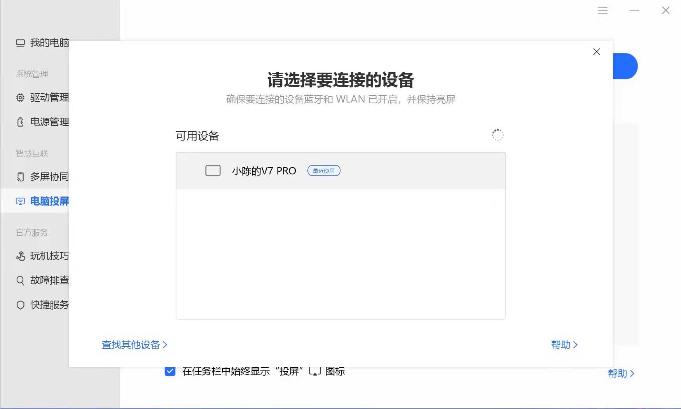Click the battery icon beside 电源管理
Viewport: 681px width, 409px height.
coord(20,122)
